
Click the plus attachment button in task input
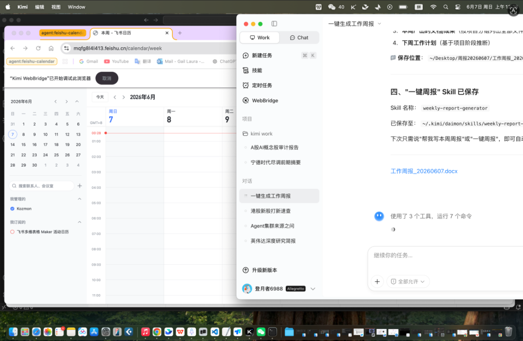pos(377,282)
